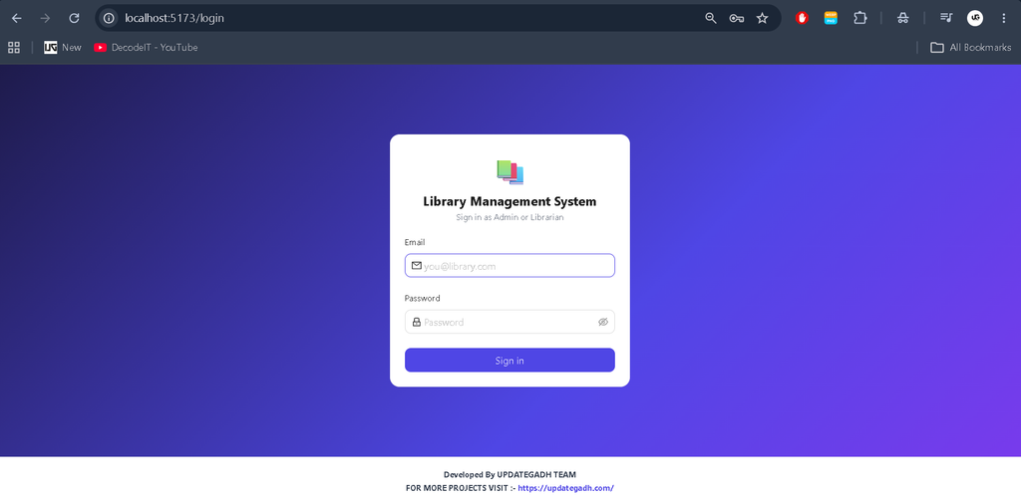Viewport: 1021px width, 501px height.
Task: Click the stacked books logo
Action: tap(510, 172)
